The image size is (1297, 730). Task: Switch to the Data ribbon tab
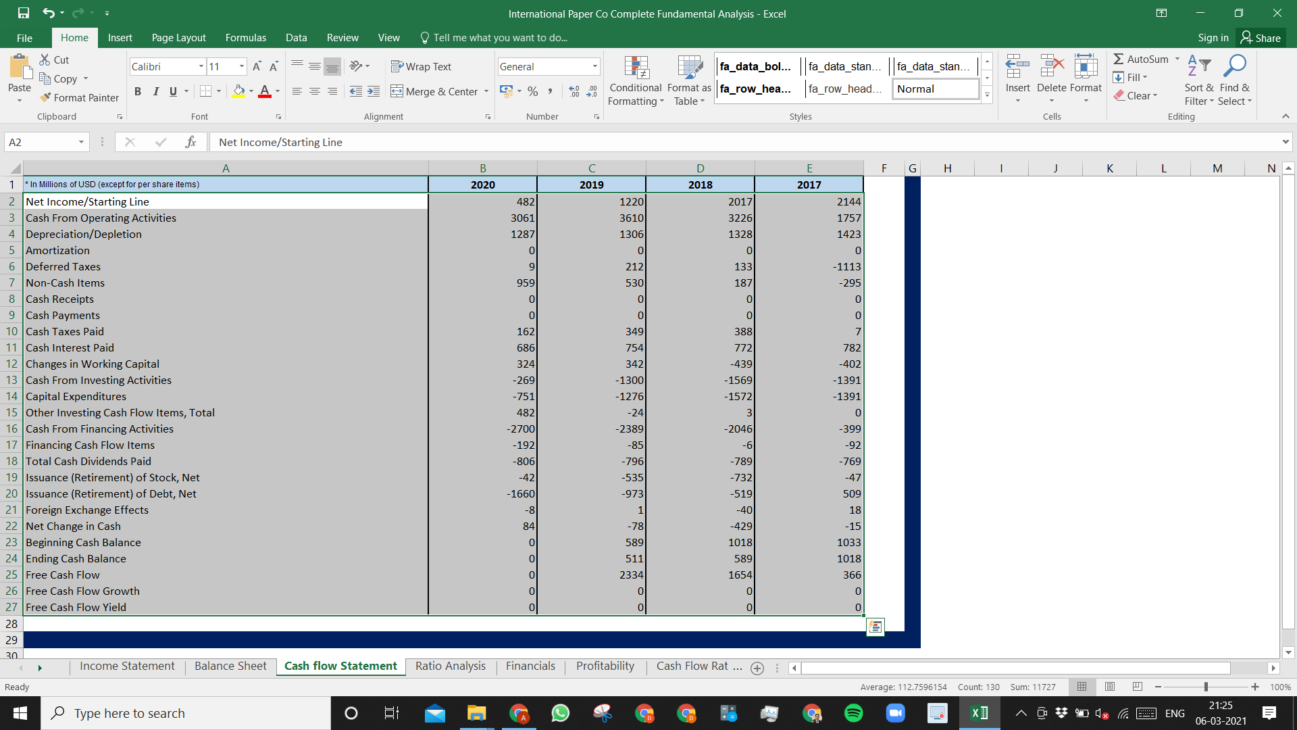click(296, 38)
